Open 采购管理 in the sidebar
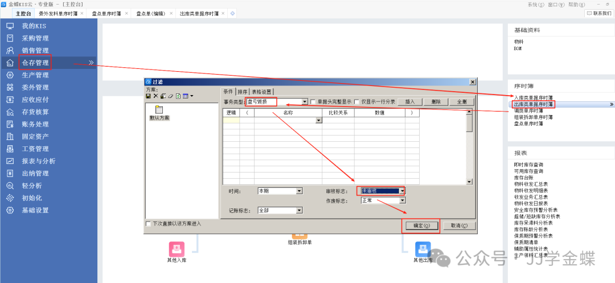Image resolution: width=615 pixels, height=283 pixels. (x=35, y=38)
